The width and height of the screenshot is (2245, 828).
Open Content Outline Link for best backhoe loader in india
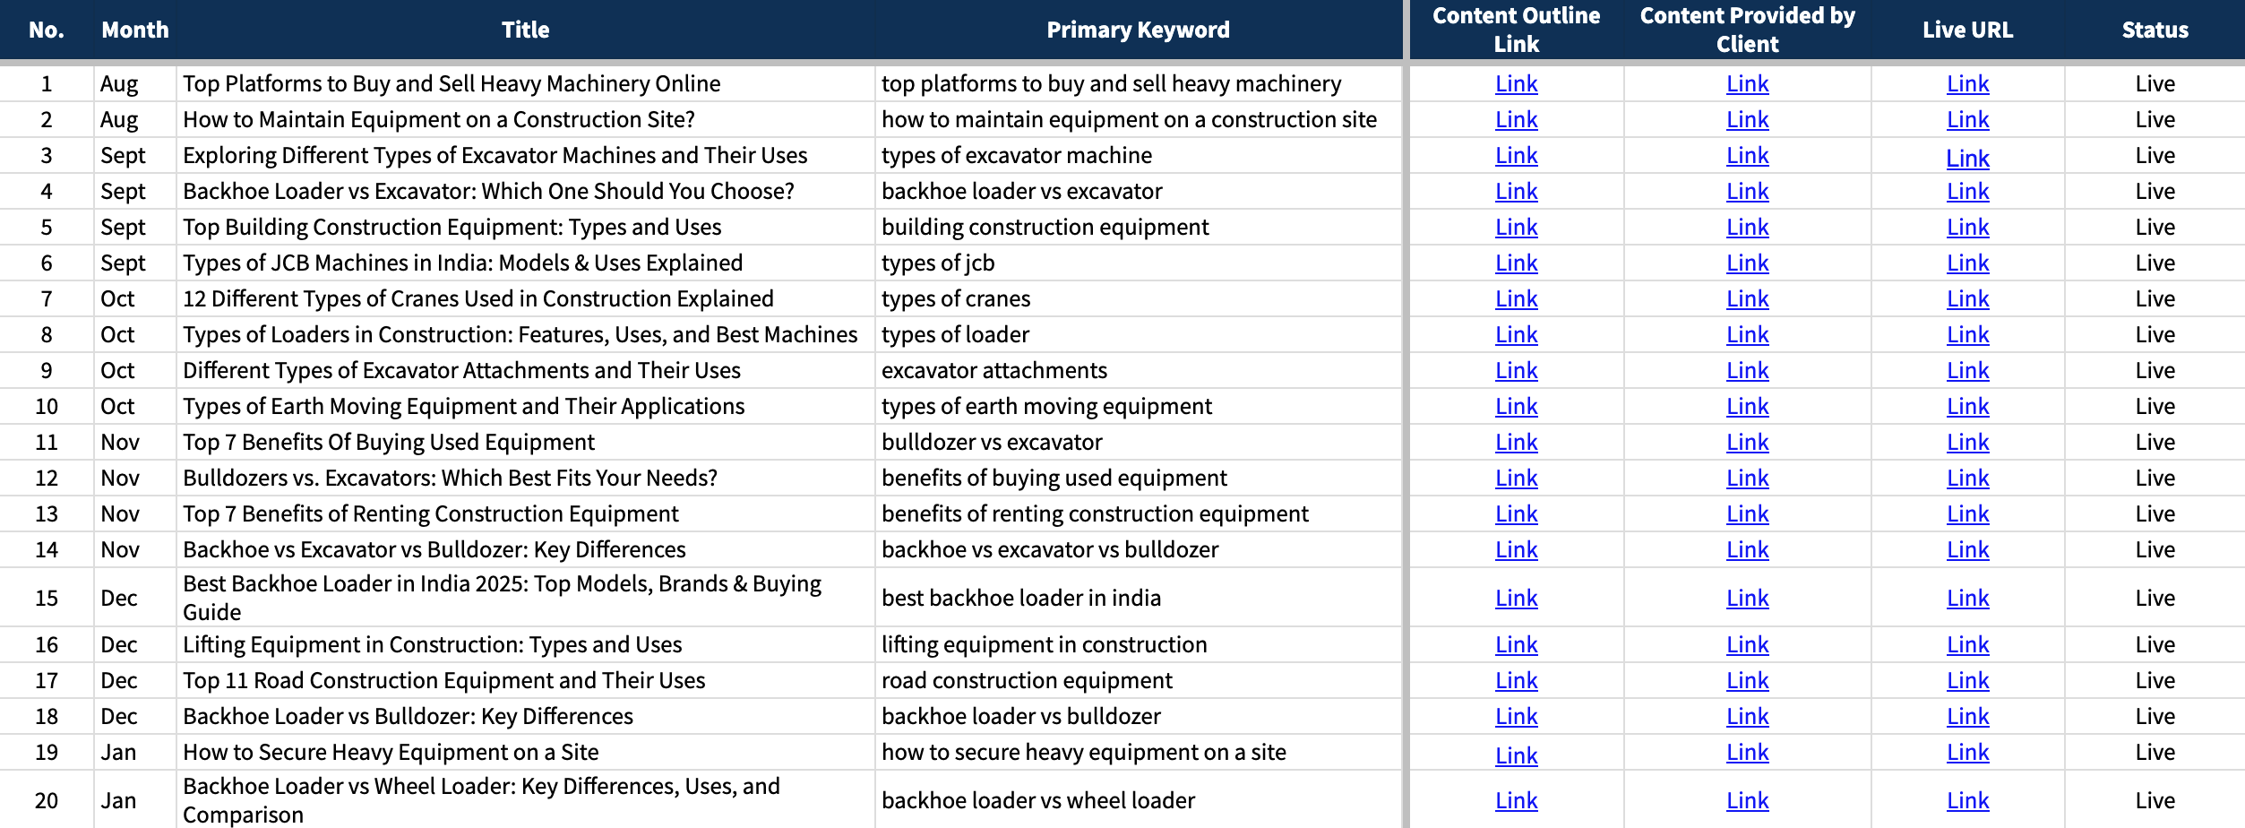pyautogui.click(x=1516, y=598)
